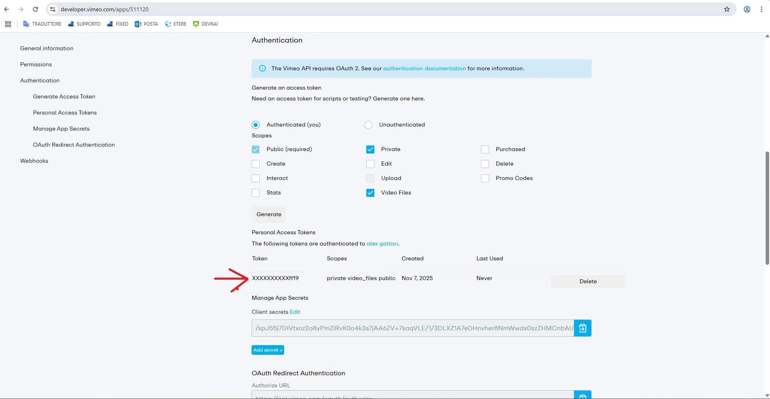Go back with the browser back arrow
The height and width of the screenshot is (399, 770).
pos(7,9)
